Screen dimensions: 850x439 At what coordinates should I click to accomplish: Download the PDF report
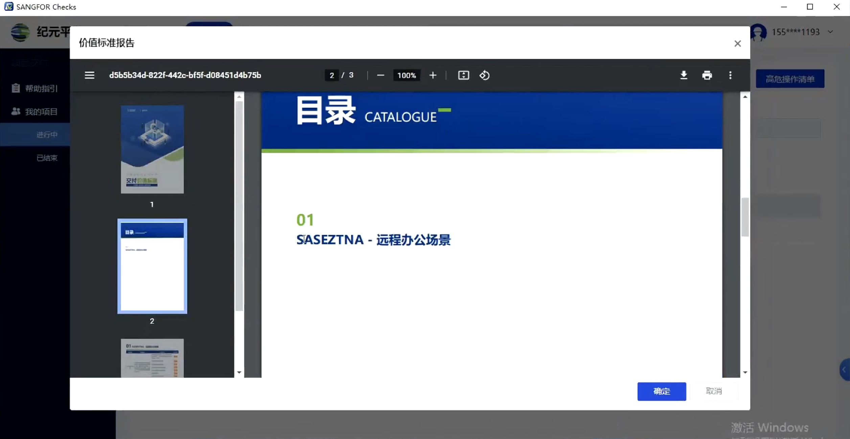684,75
